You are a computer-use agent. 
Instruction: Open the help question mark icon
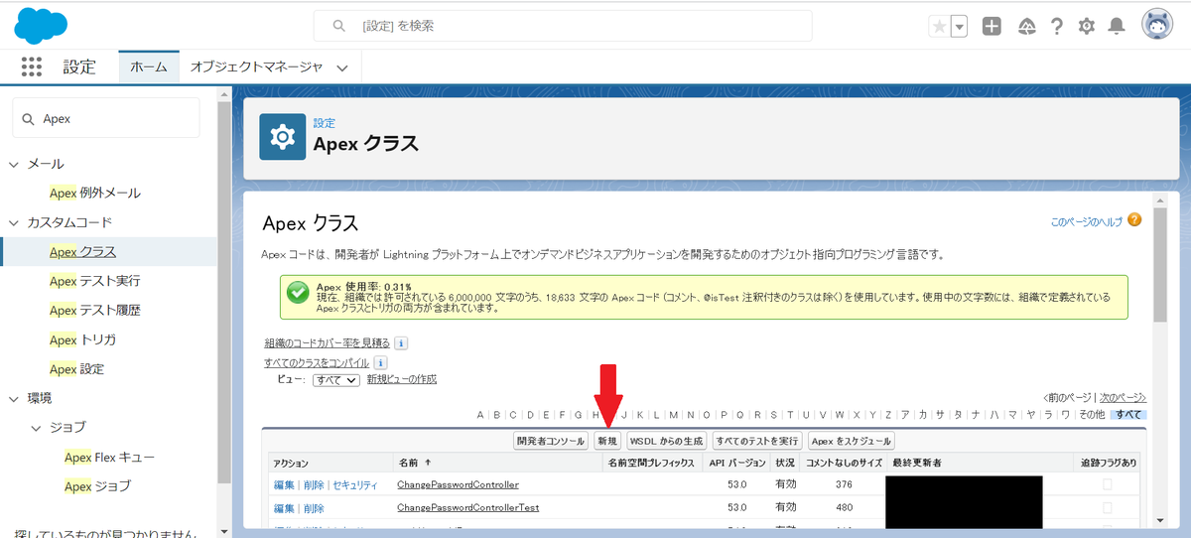[1057, 27]
